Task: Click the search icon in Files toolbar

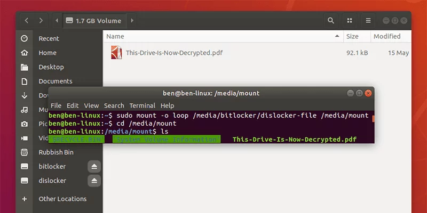Action: (x=331, y=21)
